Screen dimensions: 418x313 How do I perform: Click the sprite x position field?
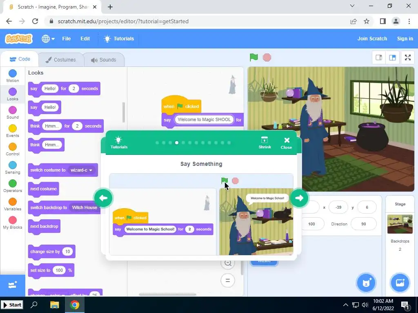(338, 207)
